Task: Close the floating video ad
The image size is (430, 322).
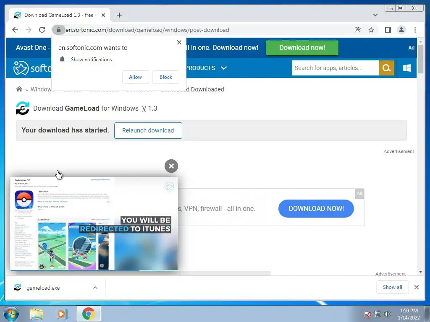Action: tap(171, 166)
